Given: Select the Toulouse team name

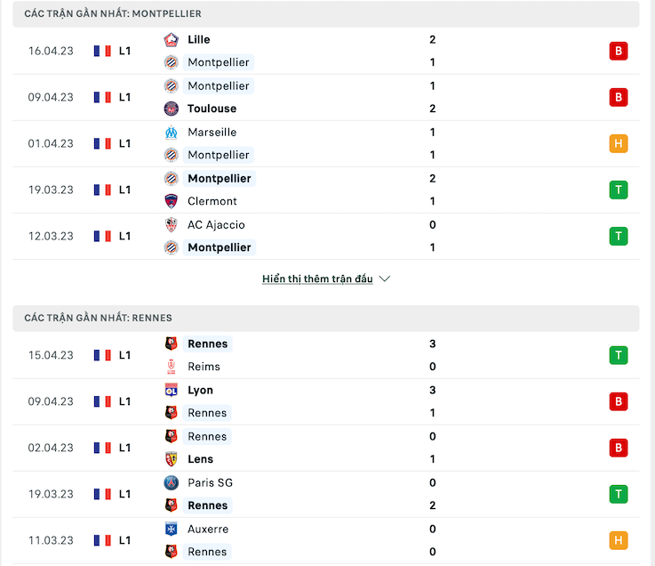Looking at the screenshot, I should point(212,109).
